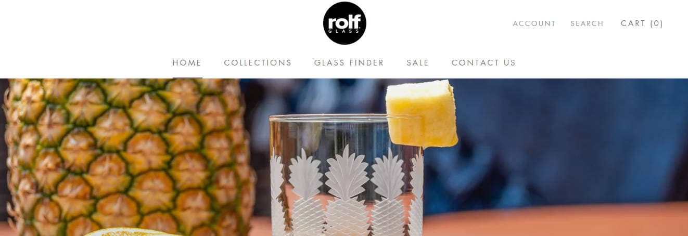Screen dimensions: 688x236
Task: Navigate to Contact Us
Action: coord(483,62)
